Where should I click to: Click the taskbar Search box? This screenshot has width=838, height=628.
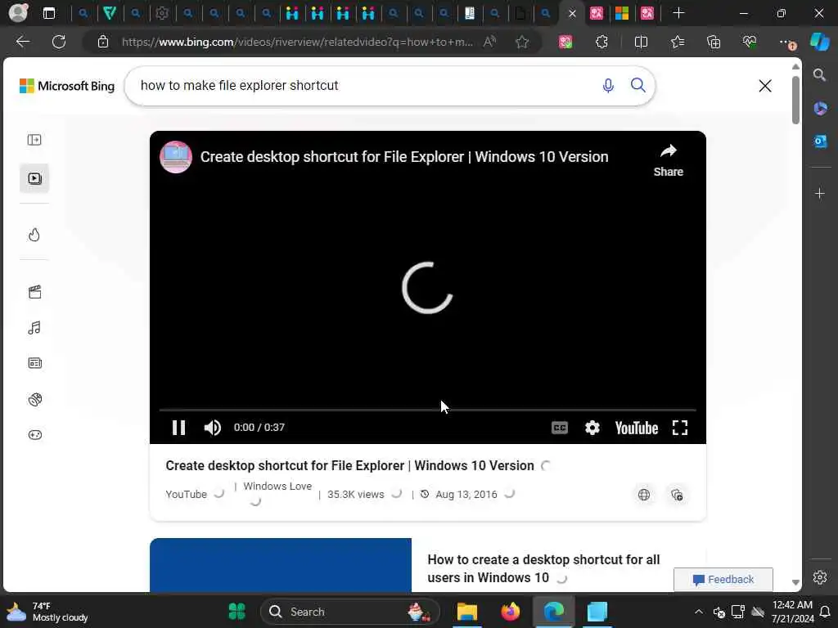coord(350,612)
